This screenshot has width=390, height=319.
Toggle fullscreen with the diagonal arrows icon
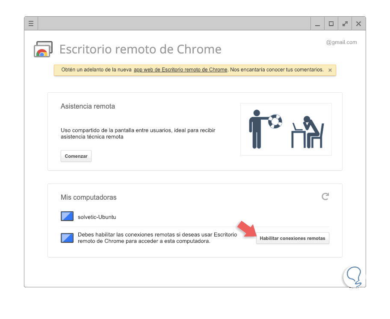pos(345,24)
